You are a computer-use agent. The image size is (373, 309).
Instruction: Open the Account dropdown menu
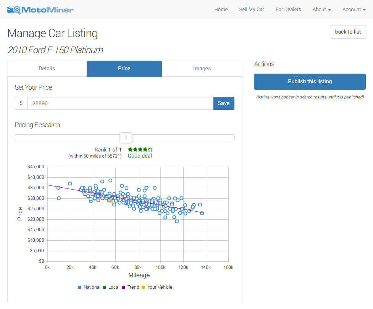354,10
